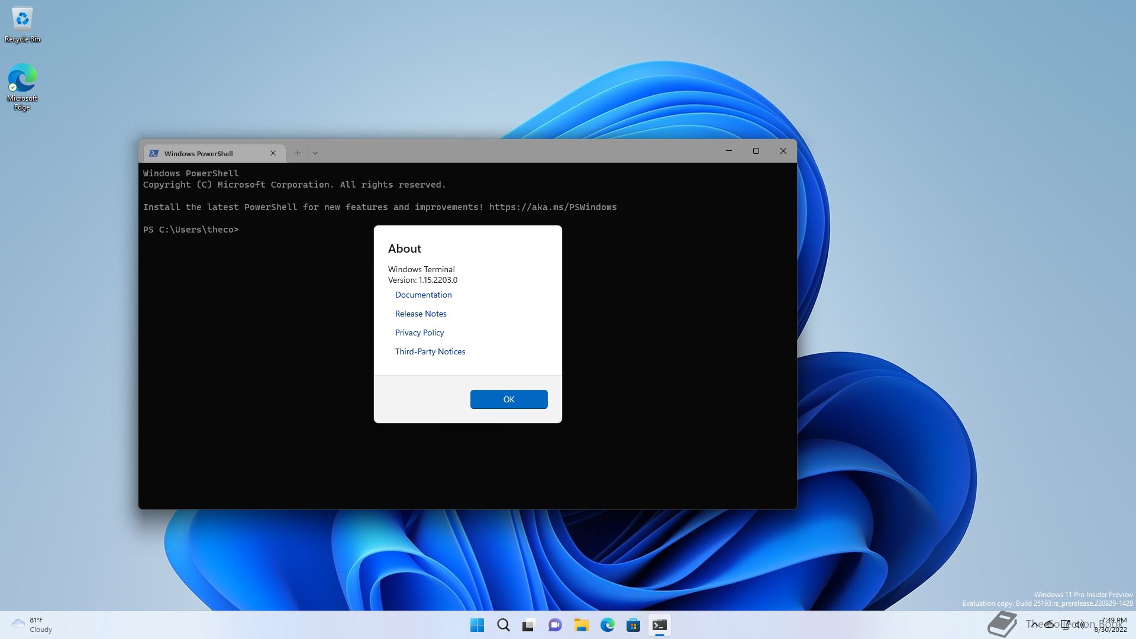Image resolution: width=1136 pixels, height=639 pixels.
Task: Dismiss the About dialog with OK
Action: point(509,399)
